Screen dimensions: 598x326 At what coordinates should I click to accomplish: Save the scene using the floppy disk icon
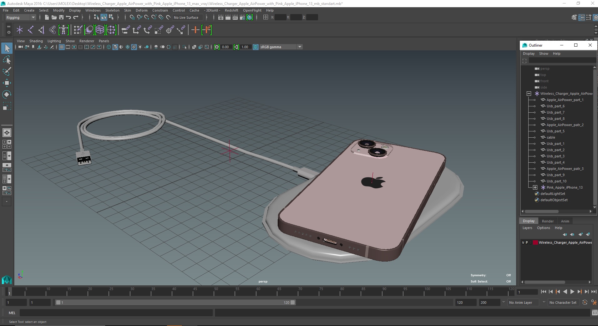tap(61, 18)
